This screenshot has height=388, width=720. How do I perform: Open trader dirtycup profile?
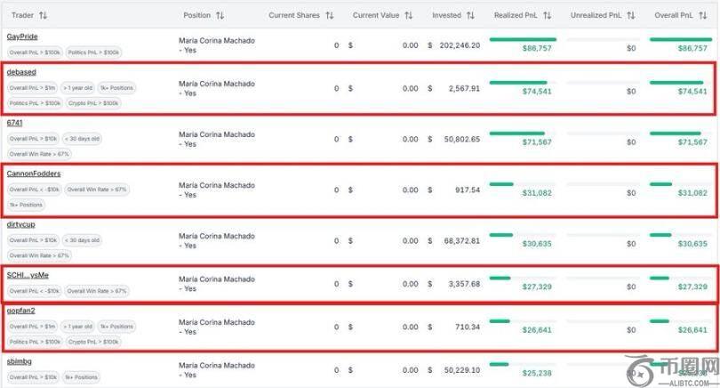pos(21,224)
